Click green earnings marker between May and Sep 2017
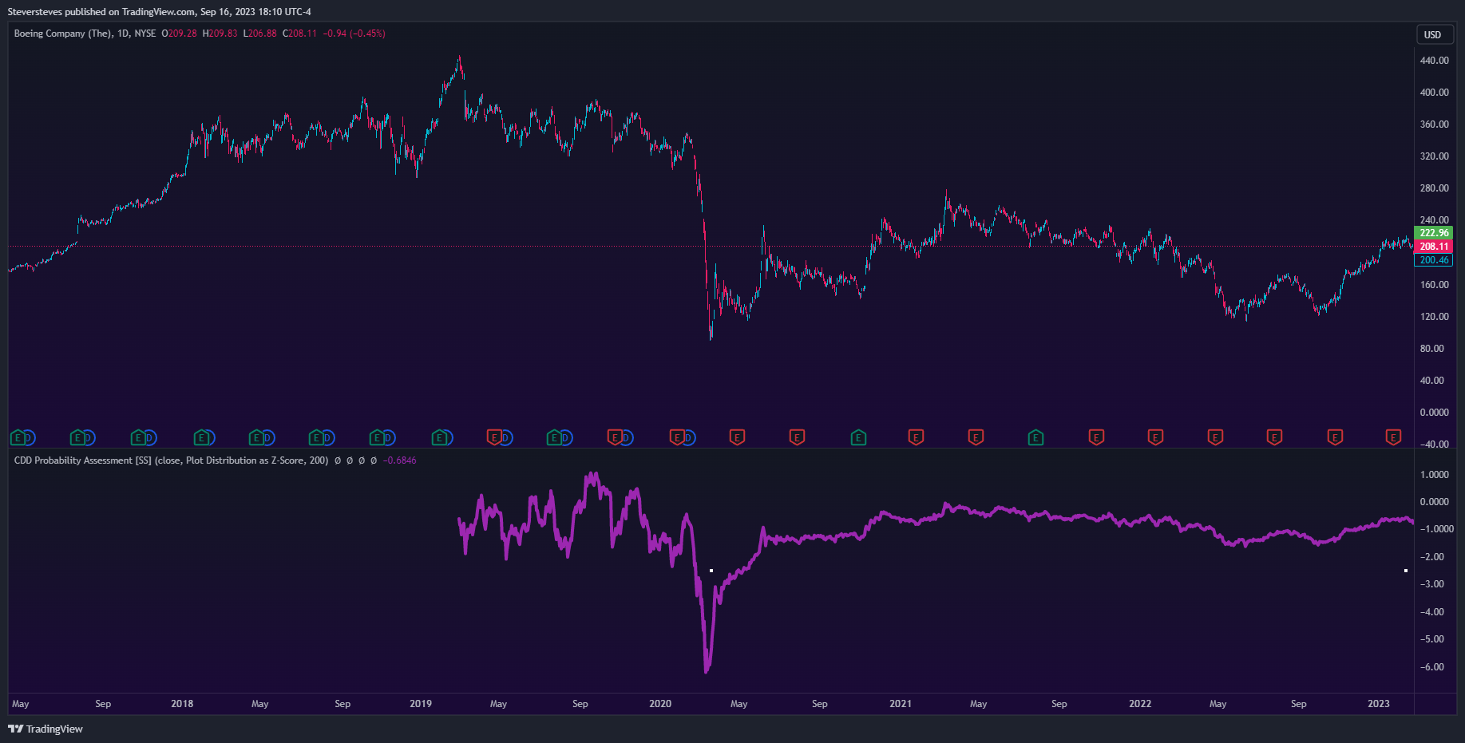The width and height of the screenshot is (1465, 743). pos(77,437)
